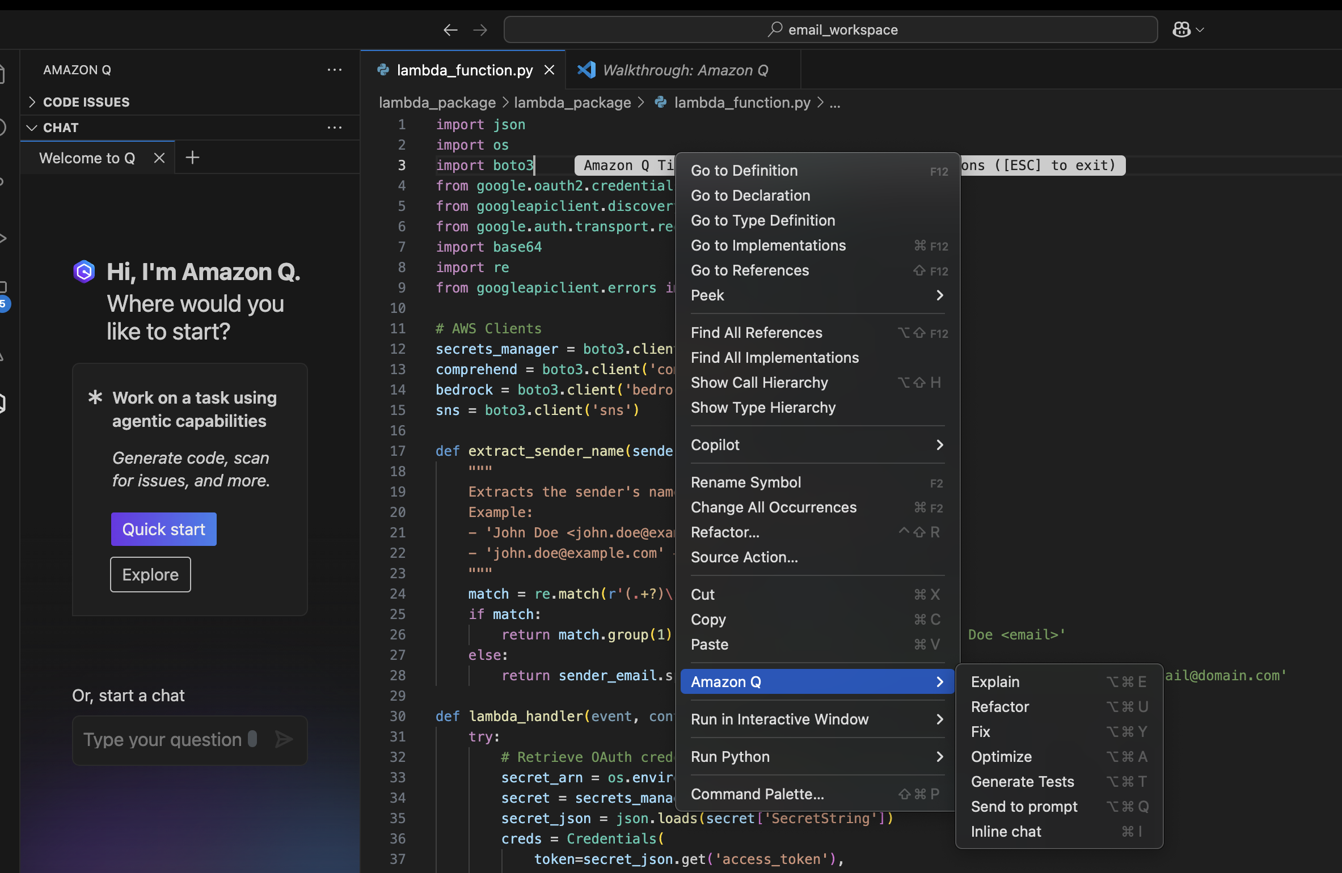Expand the CODE ISSUES section
Image resolution: width=1342 pixels, height=873 pixels.
pyautogui.click(x=86, y=102)
